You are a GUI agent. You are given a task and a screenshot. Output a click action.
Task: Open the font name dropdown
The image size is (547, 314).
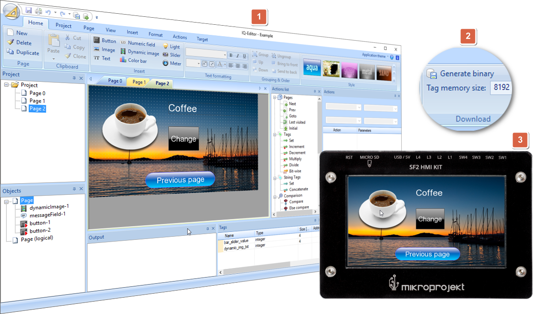point(224,55)
